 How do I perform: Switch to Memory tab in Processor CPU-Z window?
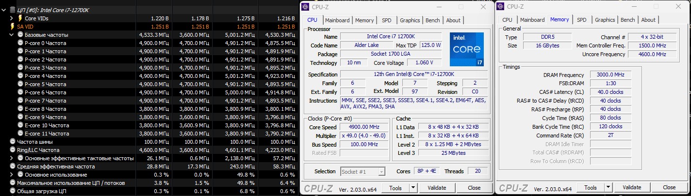[x=364, y=20]
